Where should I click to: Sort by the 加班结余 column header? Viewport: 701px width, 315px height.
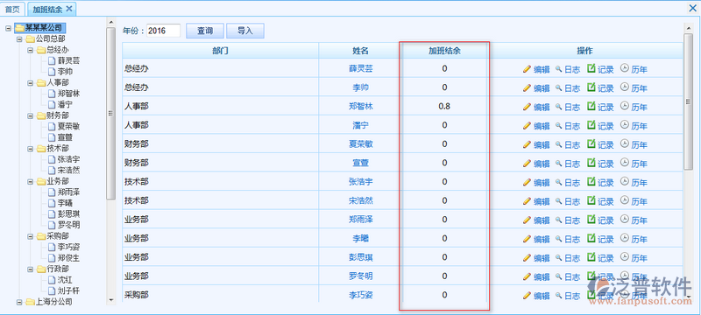(444, 51)
